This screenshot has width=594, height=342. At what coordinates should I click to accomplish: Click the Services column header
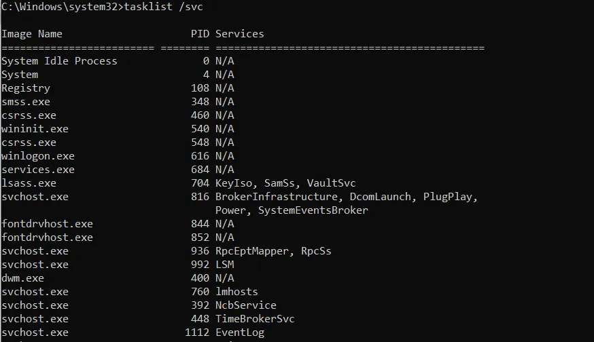coord(239,34)
